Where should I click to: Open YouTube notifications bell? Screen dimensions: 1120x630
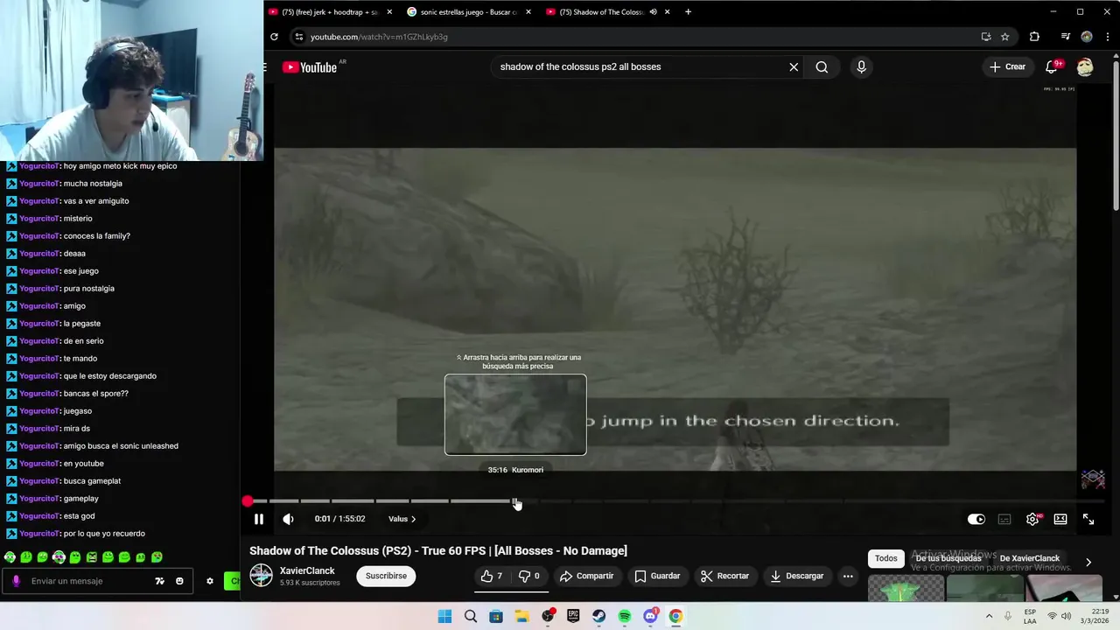[x=1053, y=66]
